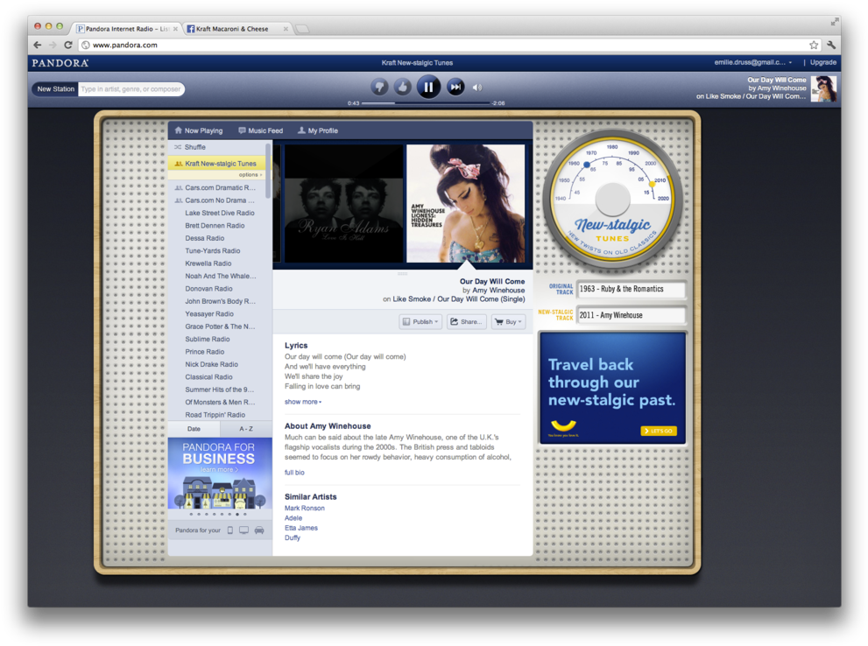Click the thumbs up button
This screenshot has width=868, height=646.
pyautogui.click(x=402, y=87)
